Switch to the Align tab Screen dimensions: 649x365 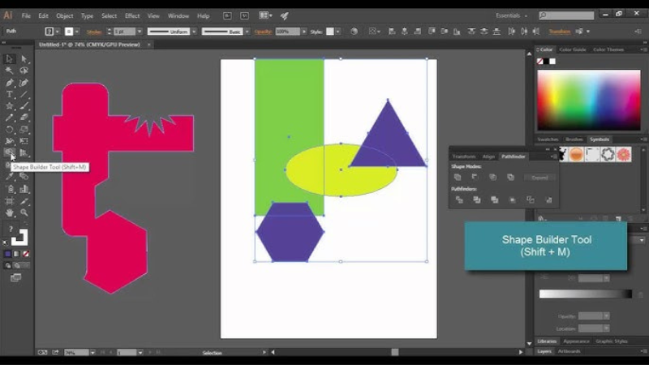(488, 157)
